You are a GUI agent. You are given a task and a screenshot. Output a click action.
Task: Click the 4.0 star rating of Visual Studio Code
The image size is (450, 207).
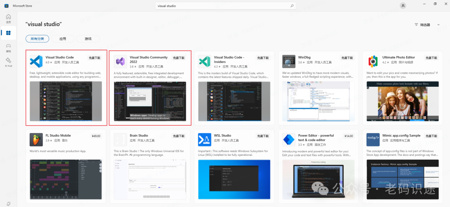[49, 62]
